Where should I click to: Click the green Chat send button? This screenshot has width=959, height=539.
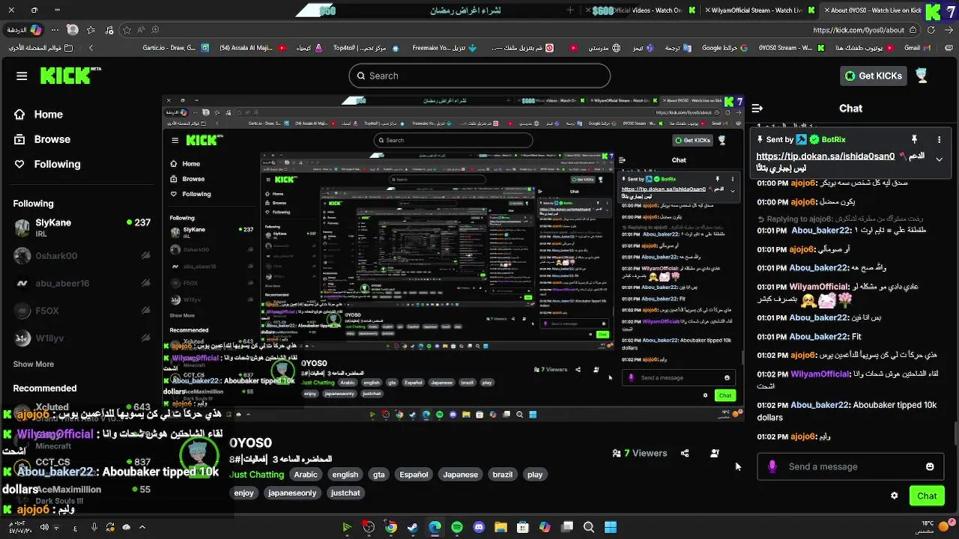coord(927,496)
